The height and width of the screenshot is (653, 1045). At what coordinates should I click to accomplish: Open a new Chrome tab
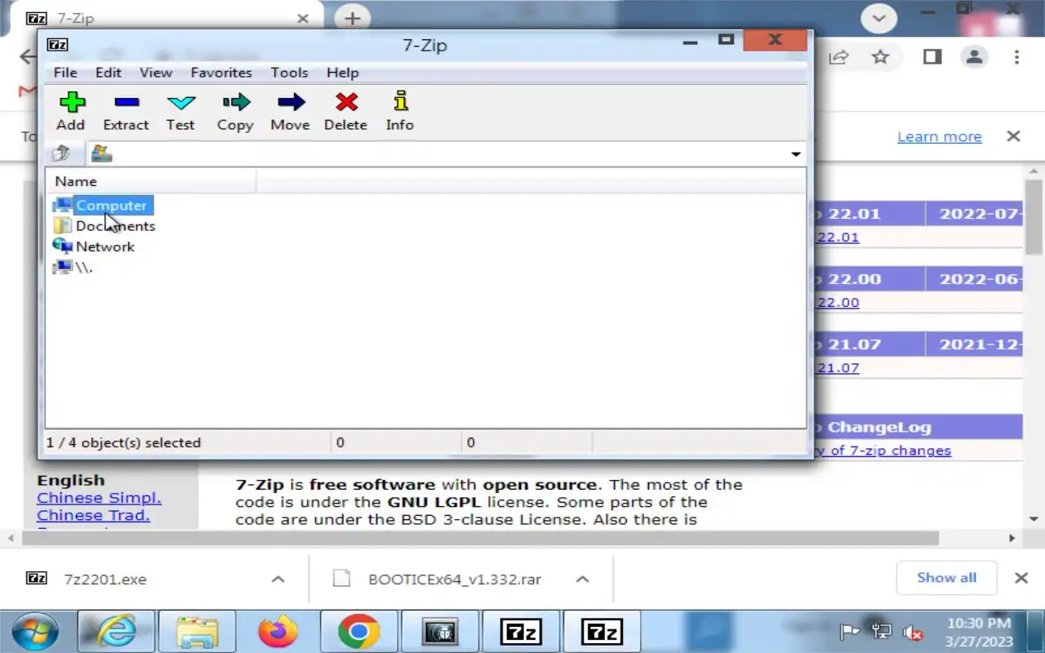pyautogui.click(x=352, y=18)
